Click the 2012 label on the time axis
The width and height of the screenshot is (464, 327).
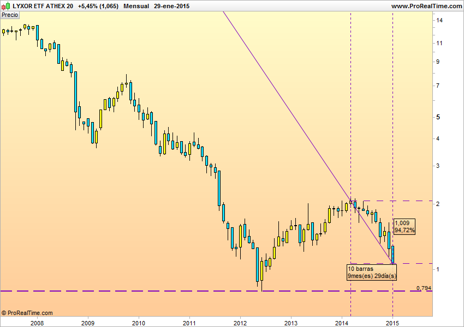pyautogui.click(x=240, y=323)
